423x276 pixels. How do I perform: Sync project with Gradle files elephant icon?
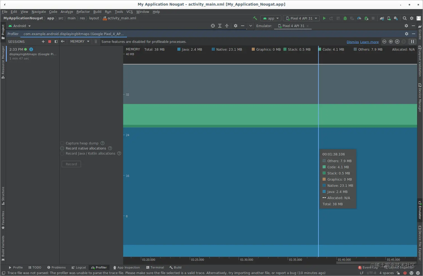382,18
